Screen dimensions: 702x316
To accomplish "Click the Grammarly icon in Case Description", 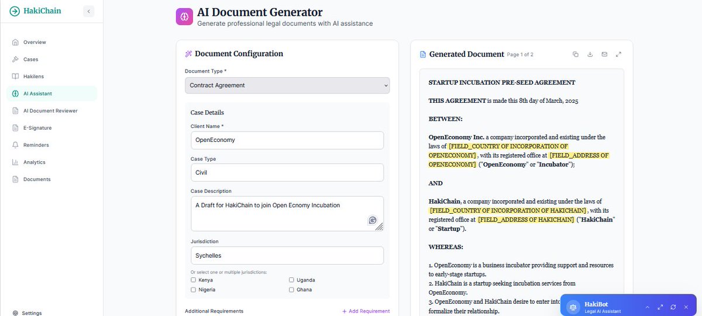I will [x=373, y=220].
